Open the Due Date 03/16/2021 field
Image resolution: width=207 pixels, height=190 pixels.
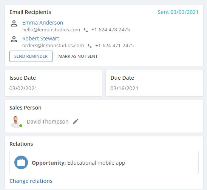(124, 88)
